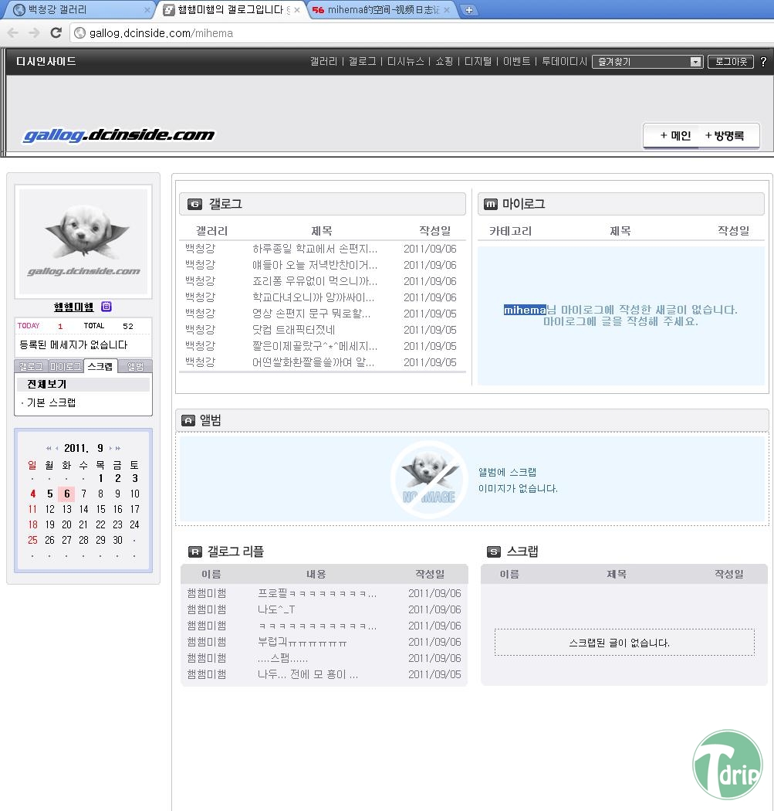Reload the current page
This screenshot has height=811, width=774.
pos(56,33)
